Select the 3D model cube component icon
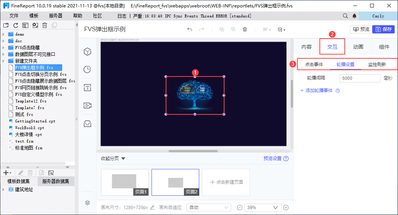Image resolution: width=398 pixels, height=215 pixels. point(87,52)
